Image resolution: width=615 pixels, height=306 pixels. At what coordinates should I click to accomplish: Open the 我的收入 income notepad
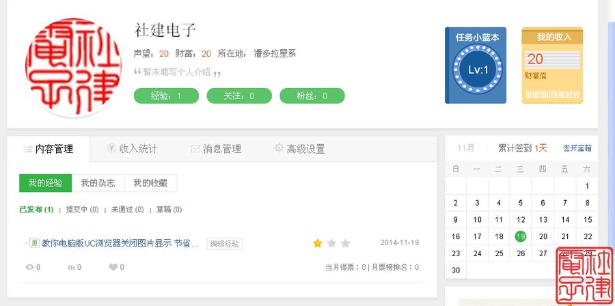click(x=552, y=66)
